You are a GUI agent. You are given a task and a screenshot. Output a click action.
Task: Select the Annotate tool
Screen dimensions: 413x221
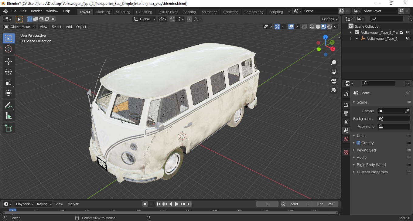[x=9, y=105]
